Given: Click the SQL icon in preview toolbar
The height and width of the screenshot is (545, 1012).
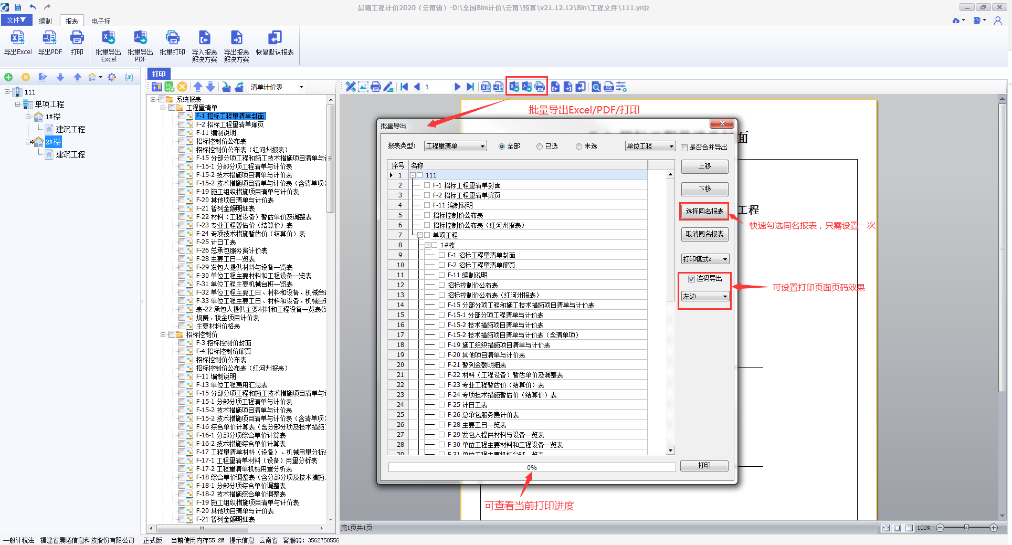Looking at the screenshot, I should coord(609,87).
